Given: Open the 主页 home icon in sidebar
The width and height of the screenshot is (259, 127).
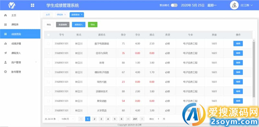Looking at the screenshot, I should coord(6,15).
